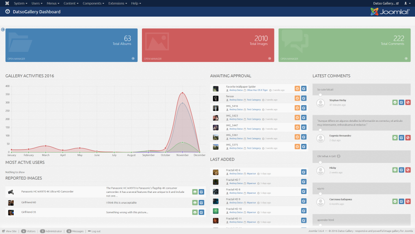The image size is (415, 234).
Task: Click the November peak point on red line
Action: coord(182,94)
